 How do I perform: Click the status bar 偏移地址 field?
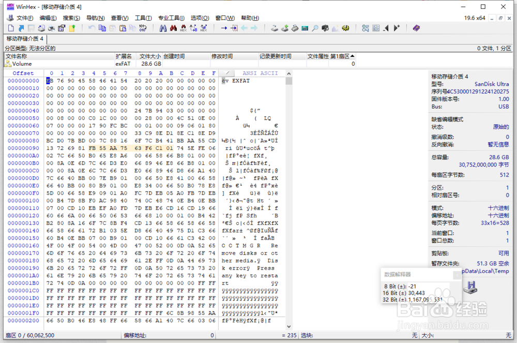point(169,335)
